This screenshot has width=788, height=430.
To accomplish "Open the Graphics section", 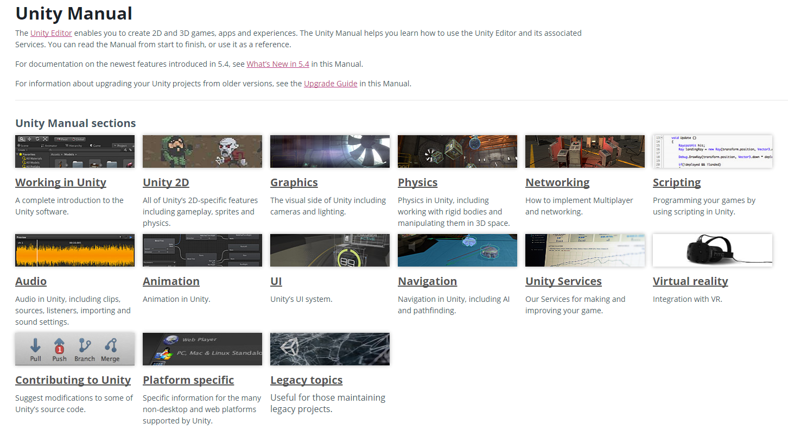I will click(294, 183).
